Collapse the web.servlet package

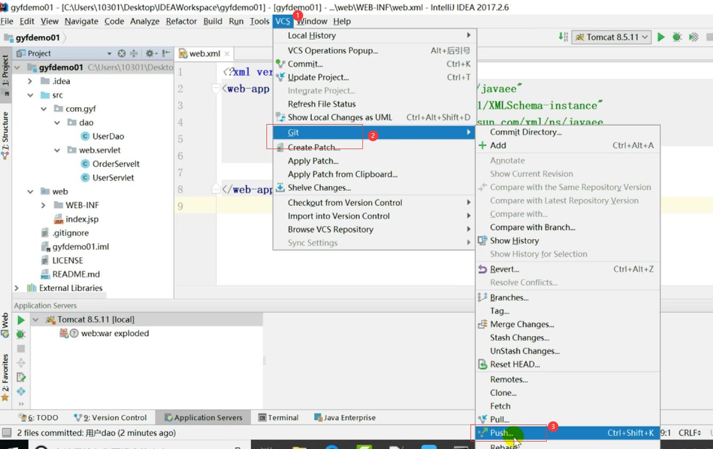pyautogui.click(x=57, y=150)
